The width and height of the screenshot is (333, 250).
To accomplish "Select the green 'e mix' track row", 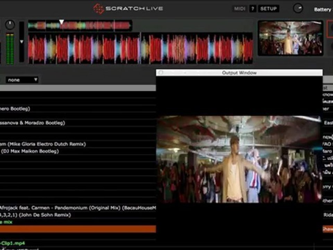I will coord(78,222).
